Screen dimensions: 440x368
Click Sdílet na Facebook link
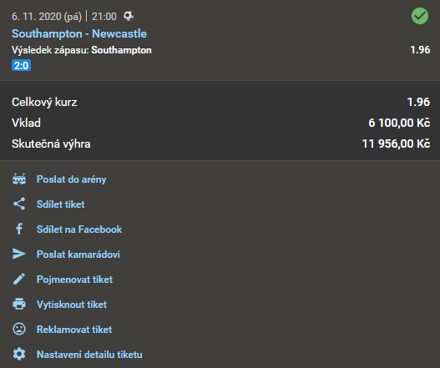click(x=79, y=229)
